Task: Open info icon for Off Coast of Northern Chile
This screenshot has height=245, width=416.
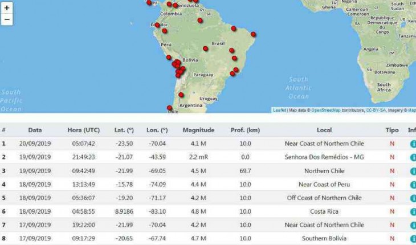Action: [x=413, y=198]
